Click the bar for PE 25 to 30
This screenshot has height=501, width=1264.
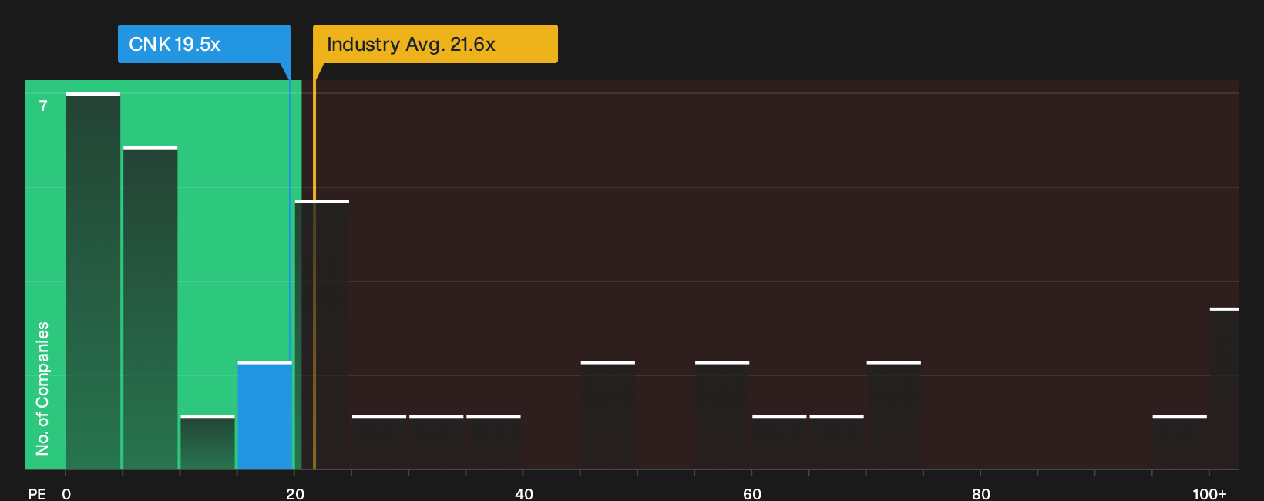pos(379,442)
